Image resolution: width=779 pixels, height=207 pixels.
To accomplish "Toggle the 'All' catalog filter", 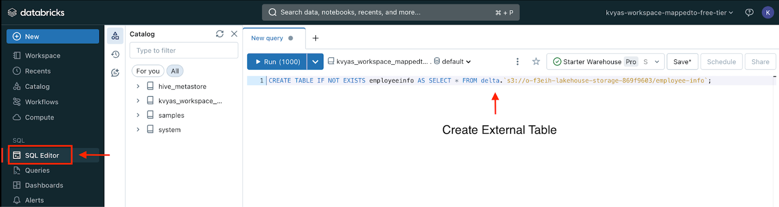I will click(x=175, y=71).
